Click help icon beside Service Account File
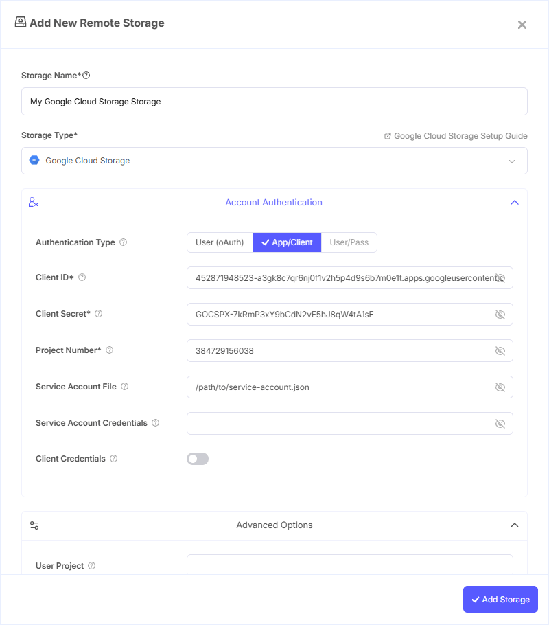Viewport: 549px width, 625px height. tap(124, 387)
